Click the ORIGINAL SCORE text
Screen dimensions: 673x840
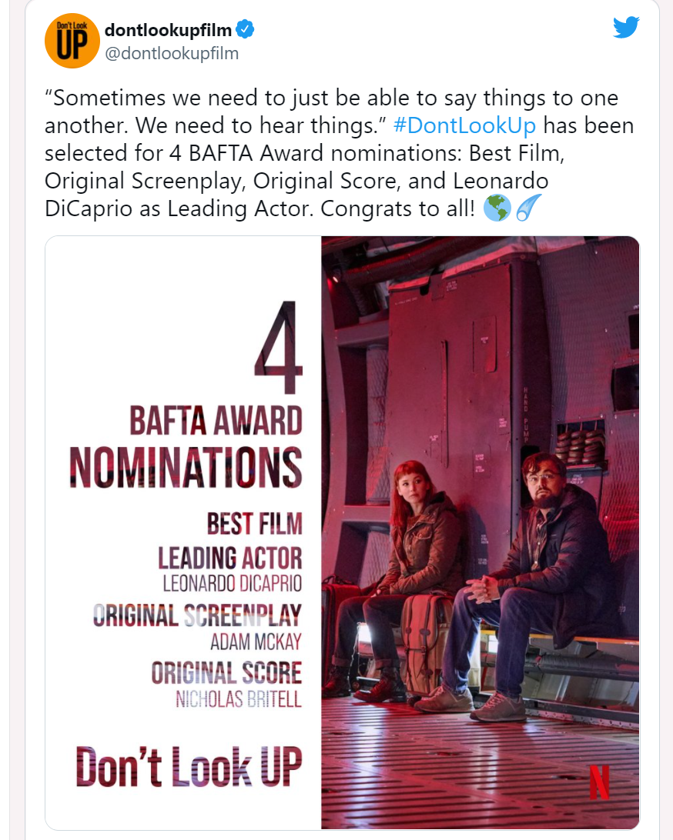226,673
